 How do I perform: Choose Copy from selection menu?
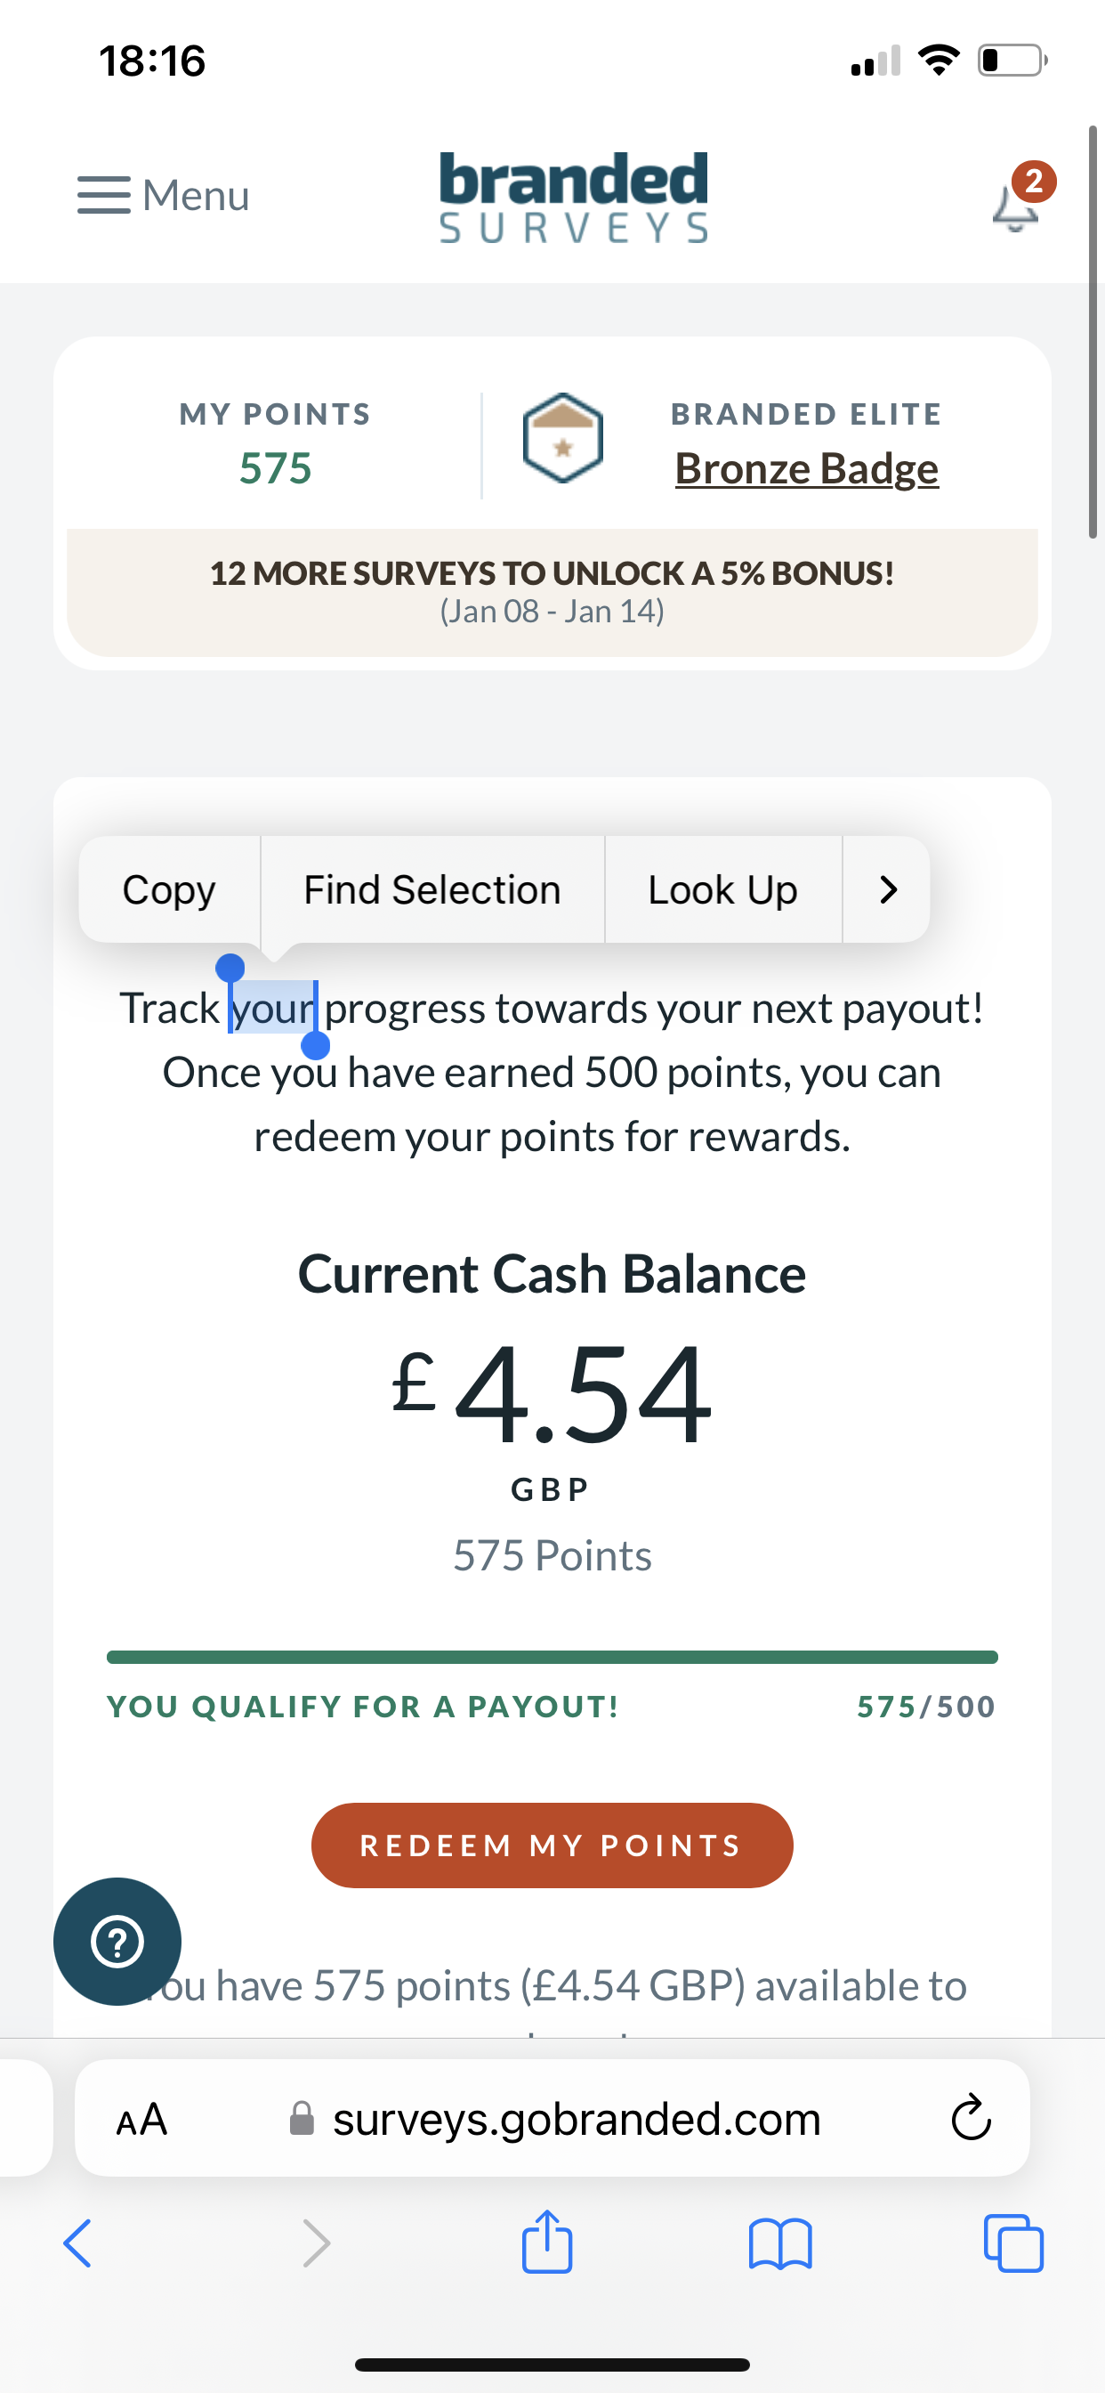tap(169, 890)
